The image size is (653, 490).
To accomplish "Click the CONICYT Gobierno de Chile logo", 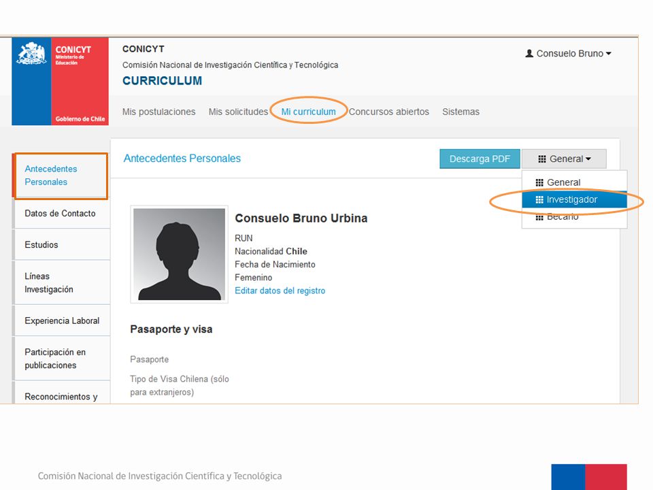I will 60,81.
